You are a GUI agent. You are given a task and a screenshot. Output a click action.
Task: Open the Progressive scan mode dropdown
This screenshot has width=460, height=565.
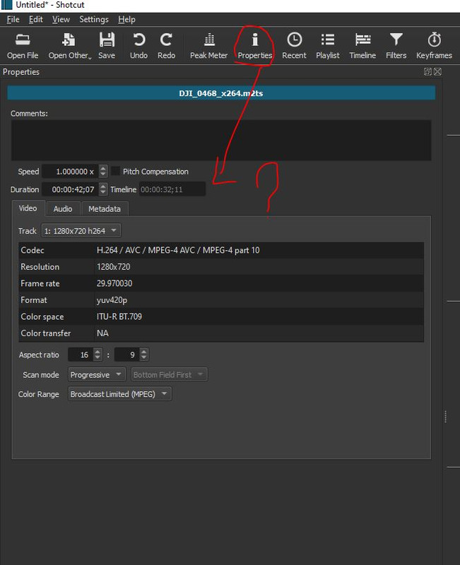coord(97,375)
